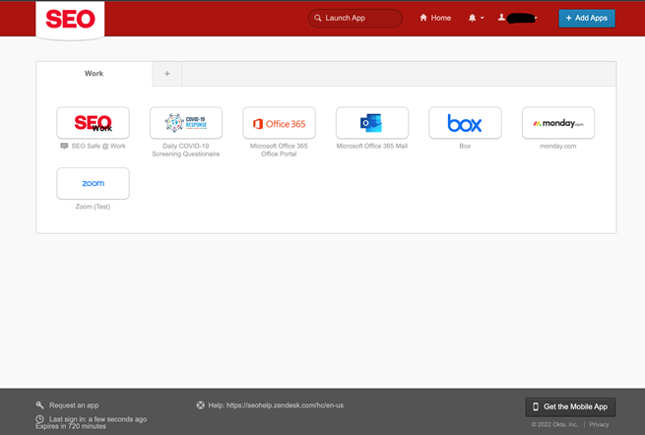Click the Daily COVID-19 Screening Questionaire label
645x435 pixels.
[x=186, y=150]
